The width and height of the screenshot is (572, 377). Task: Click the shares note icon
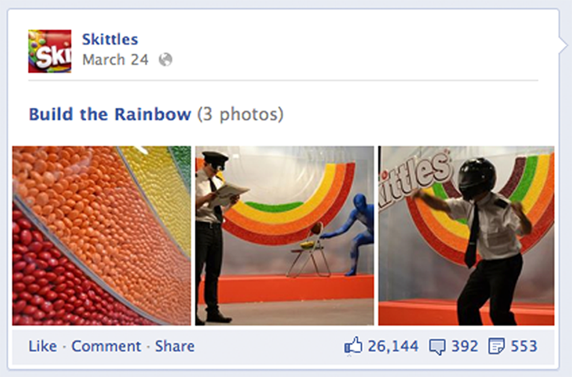point(496,346)
